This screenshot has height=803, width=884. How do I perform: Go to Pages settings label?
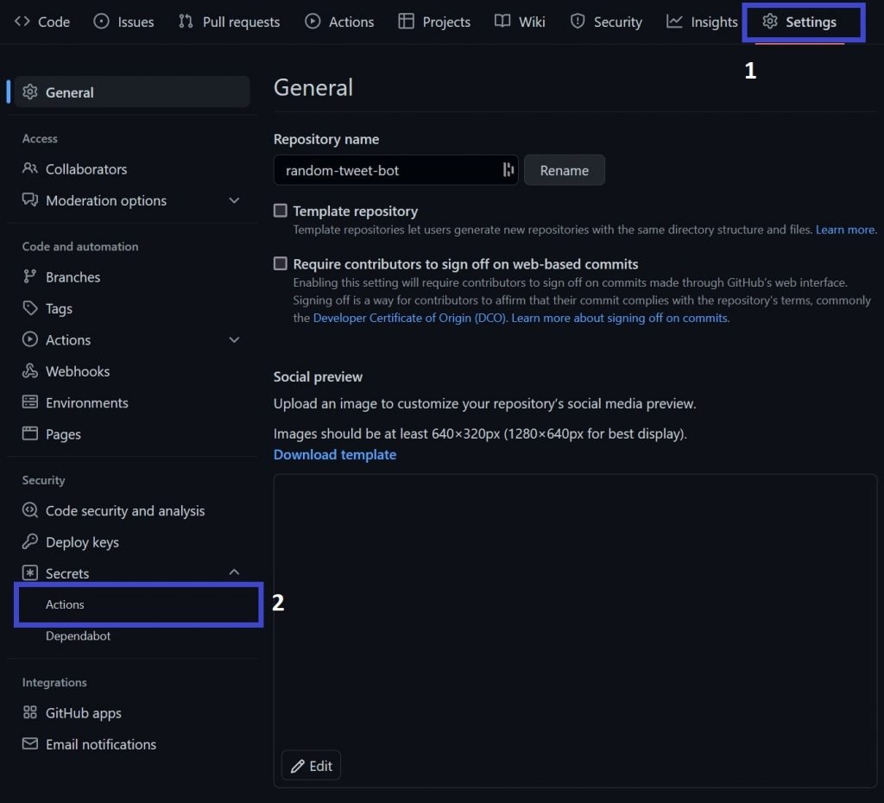point(63,435)
